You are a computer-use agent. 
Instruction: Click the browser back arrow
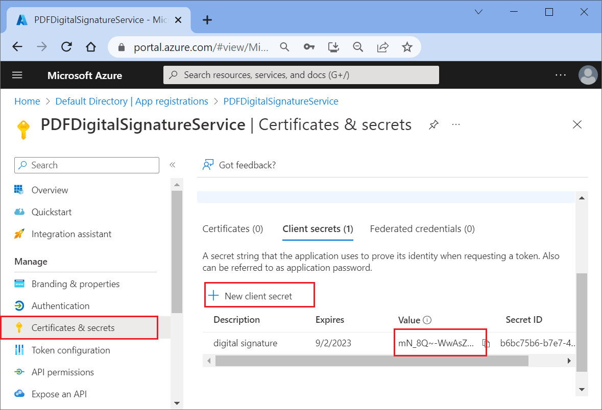click(17, 46)
